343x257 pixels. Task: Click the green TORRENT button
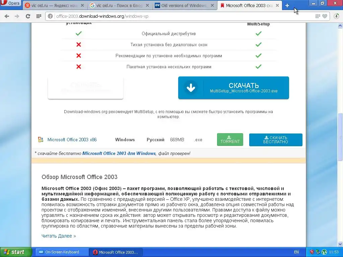click(230, 140)
